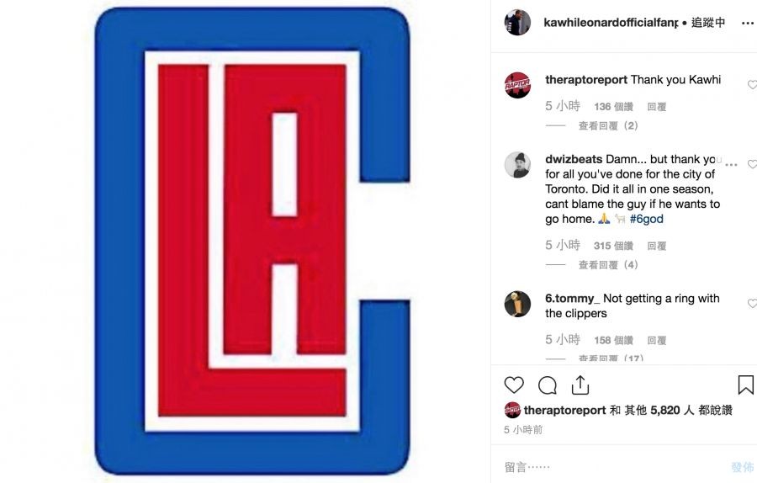The image size is (757, 483).
Task: Open 6.tommy_ trophy avatar
Action: point(517,304)
